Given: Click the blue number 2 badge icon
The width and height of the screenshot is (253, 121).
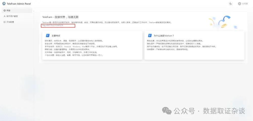Looking at the screenshot, I should (x=150, y=35).
